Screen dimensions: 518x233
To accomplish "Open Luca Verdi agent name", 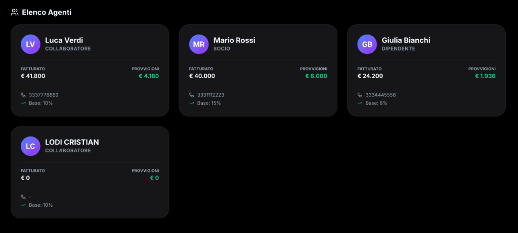I will coord(64,40).
